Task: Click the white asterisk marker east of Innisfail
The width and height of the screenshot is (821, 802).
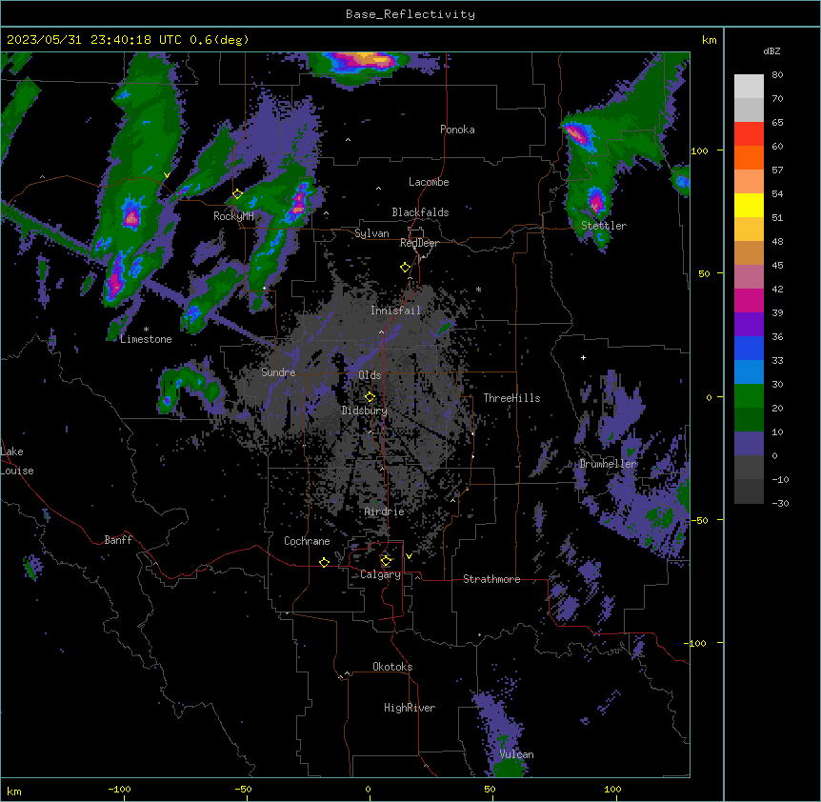Action: (478, 290)
